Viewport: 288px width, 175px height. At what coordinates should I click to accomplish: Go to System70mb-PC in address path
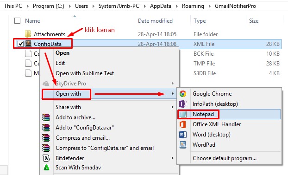pos(119,6)
